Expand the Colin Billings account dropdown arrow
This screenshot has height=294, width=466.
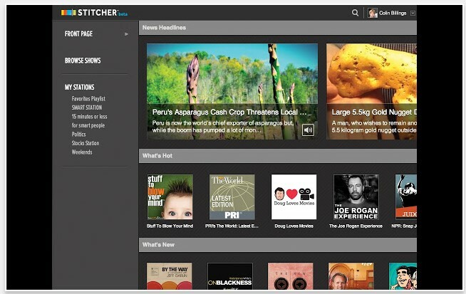[413, 13]
